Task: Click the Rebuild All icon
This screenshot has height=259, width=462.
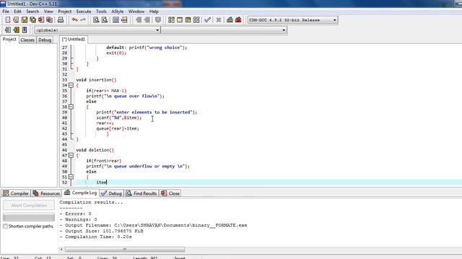Action: (196, 20)
